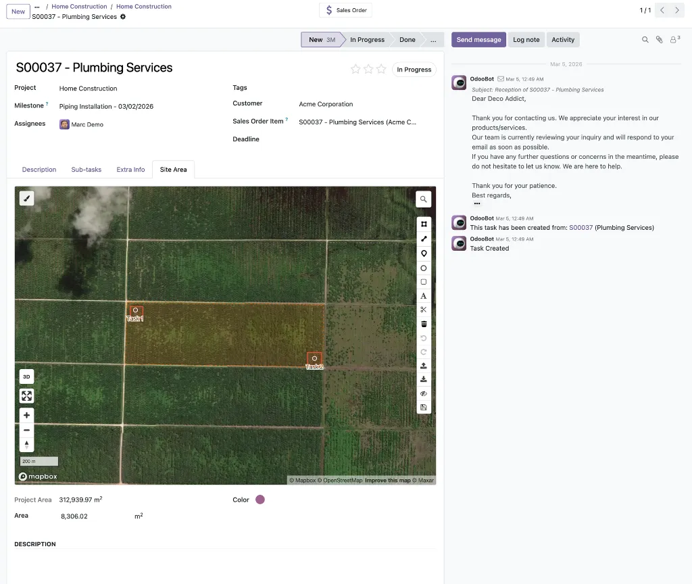Select the draw rectangle tool on map
Image resolution: width=692 pixels, height=584 pixels.
tap(424, 282)
